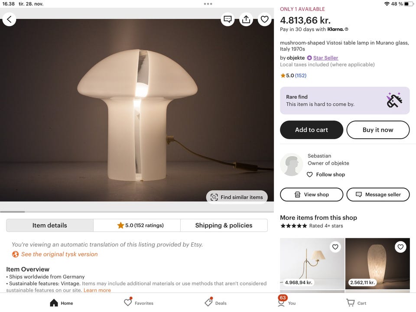Favorite the floor lamp thumbnail item
416x312 pixels.
tap(335, 247)
